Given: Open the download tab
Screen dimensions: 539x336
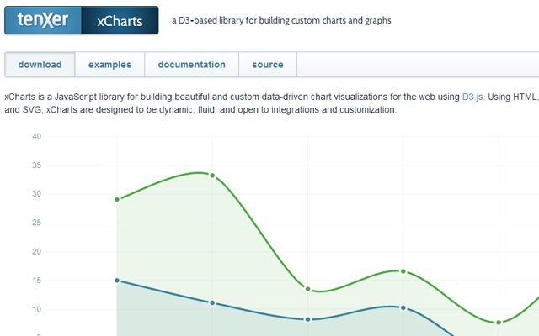Looking at the screenshot, I should pyautogui.click(x=40, y=65).
